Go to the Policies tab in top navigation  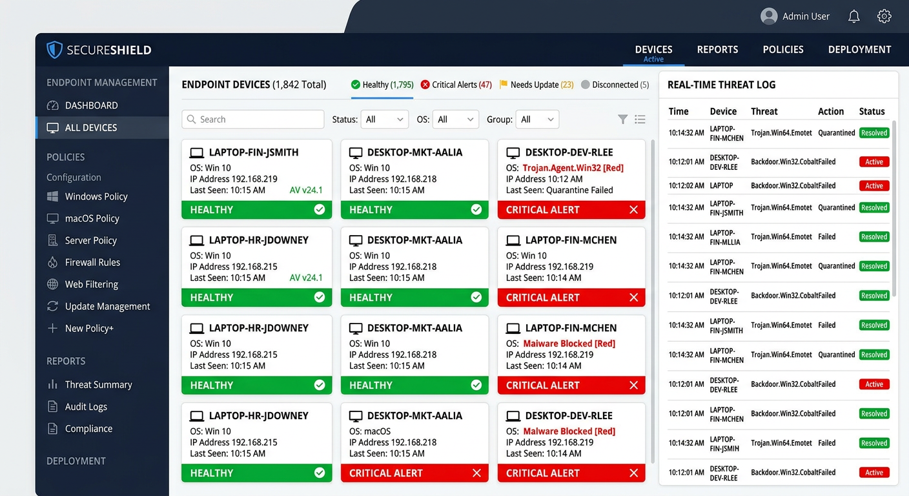tap(783, 50)
